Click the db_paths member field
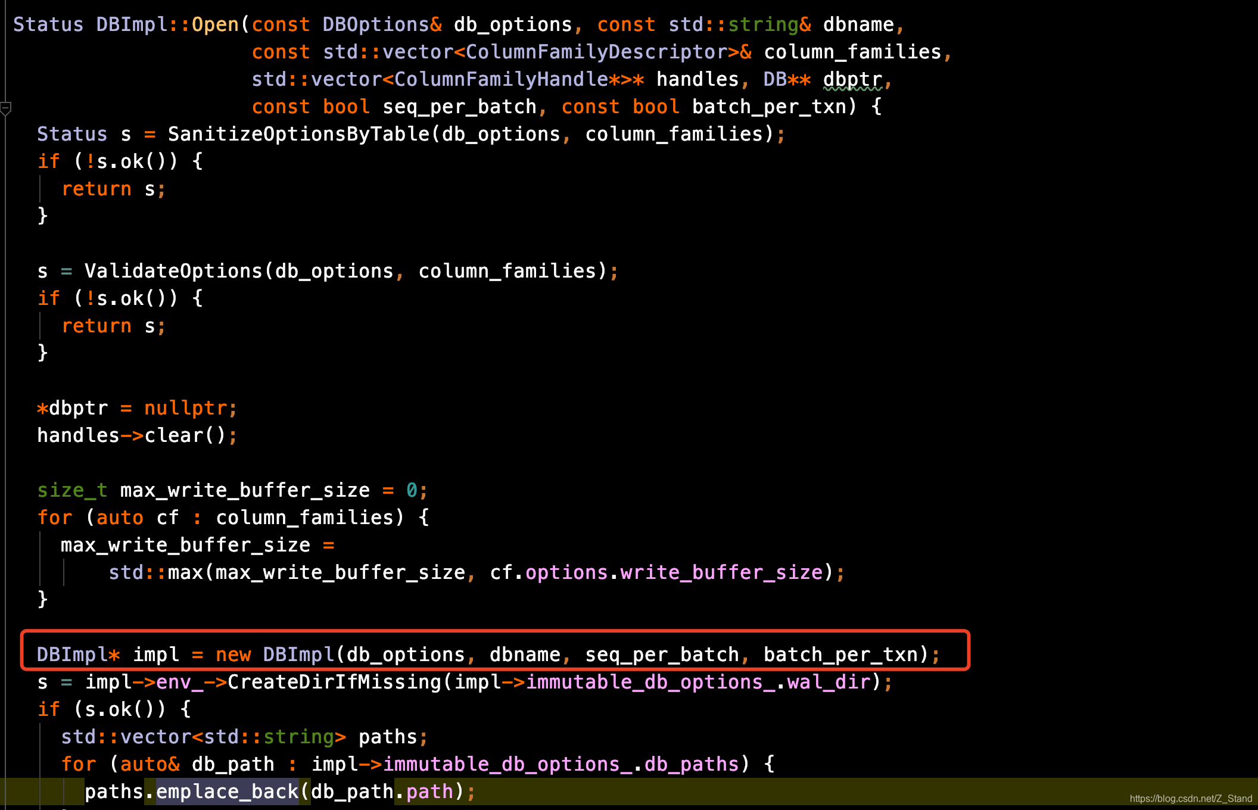Image resolution: width=1258 pixels, height=810 pixels. point(691,764)
